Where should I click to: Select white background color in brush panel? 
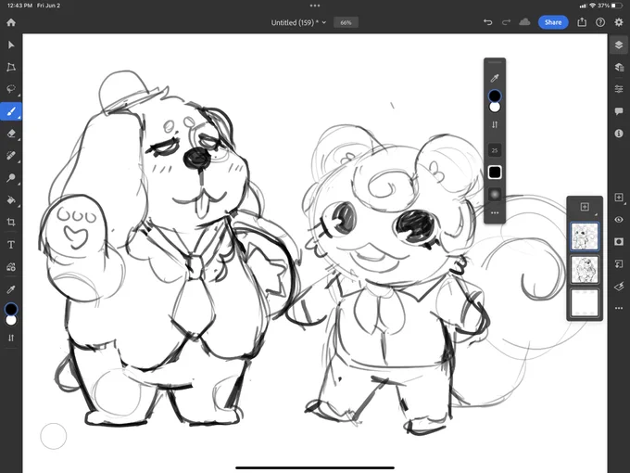click(x=495, y=108)
